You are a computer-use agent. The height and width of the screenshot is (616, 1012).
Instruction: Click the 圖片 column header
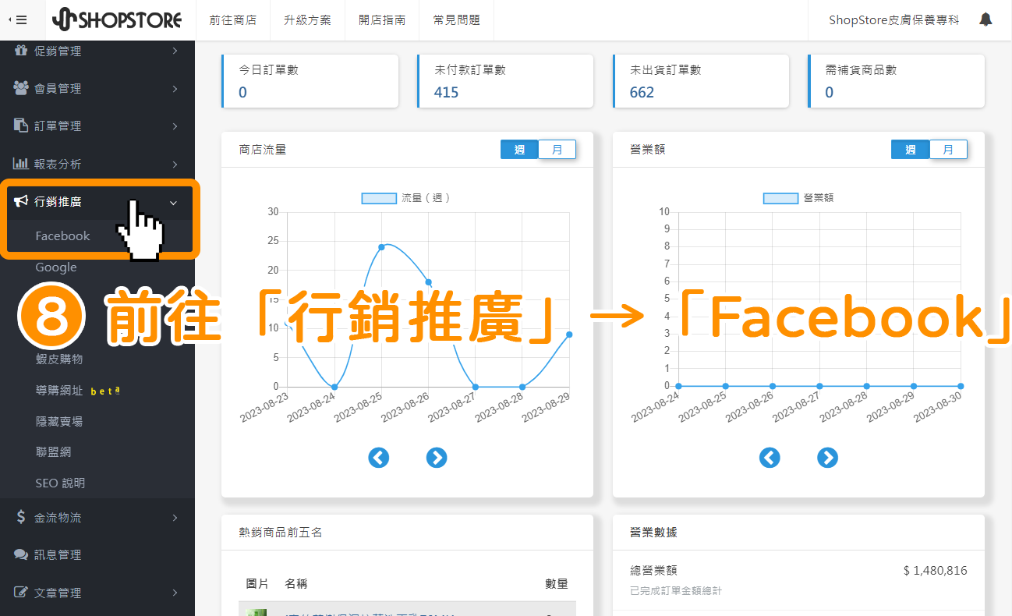[x=257, y=584]
